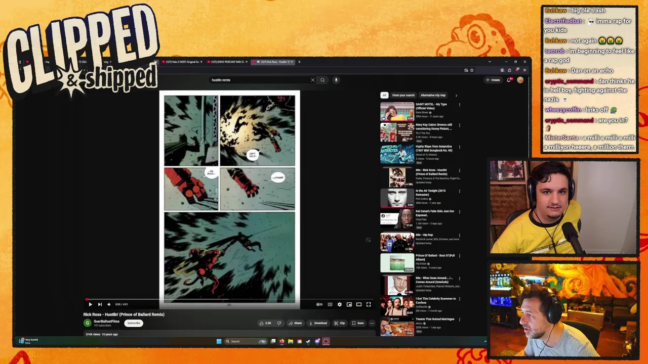Viewport: 648px width, 364px height.
Task: Save video to a playlist
Action: coord(358,323)
